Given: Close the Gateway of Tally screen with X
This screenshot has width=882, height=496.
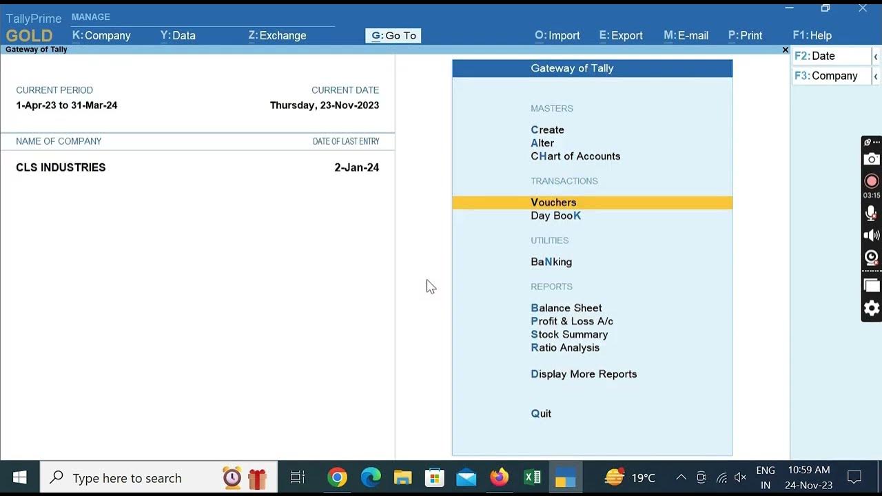Looking at the screenshot, I should pyautogui.click(x=785, y=50).
